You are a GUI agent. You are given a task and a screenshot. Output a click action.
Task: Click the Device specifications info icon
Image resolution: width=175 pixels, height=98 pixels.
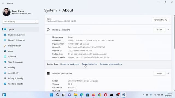(48, 30)
